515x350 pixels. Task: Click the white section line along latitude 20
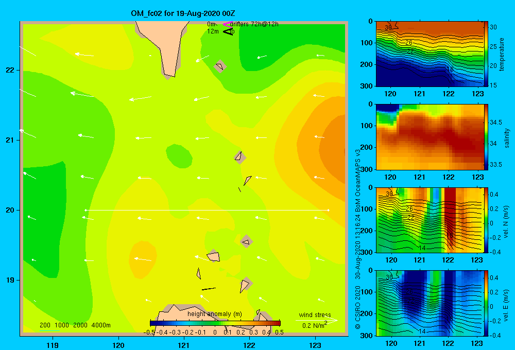207,210
